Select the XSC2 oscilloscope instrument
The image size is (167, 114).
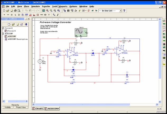click(x=81, y=32)
